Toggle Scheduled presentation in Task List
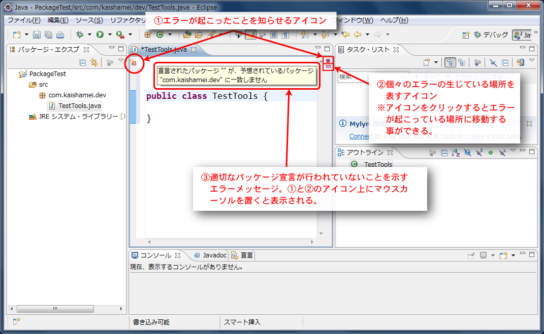 pyautogui.click(x=462, y=63)
